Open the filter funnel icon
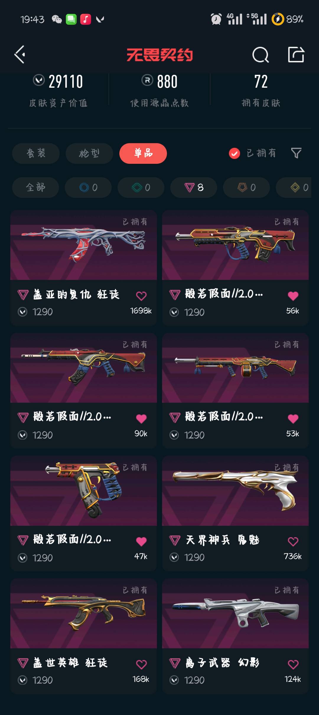Screen dimensions: 319x715 pos(296,153)
